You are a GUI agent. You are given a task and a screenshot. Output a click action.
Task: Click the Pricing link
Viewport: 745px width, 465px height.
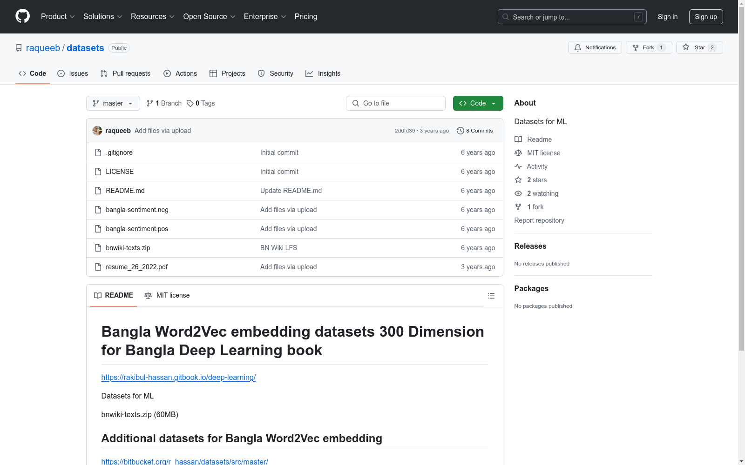point(306,17)
